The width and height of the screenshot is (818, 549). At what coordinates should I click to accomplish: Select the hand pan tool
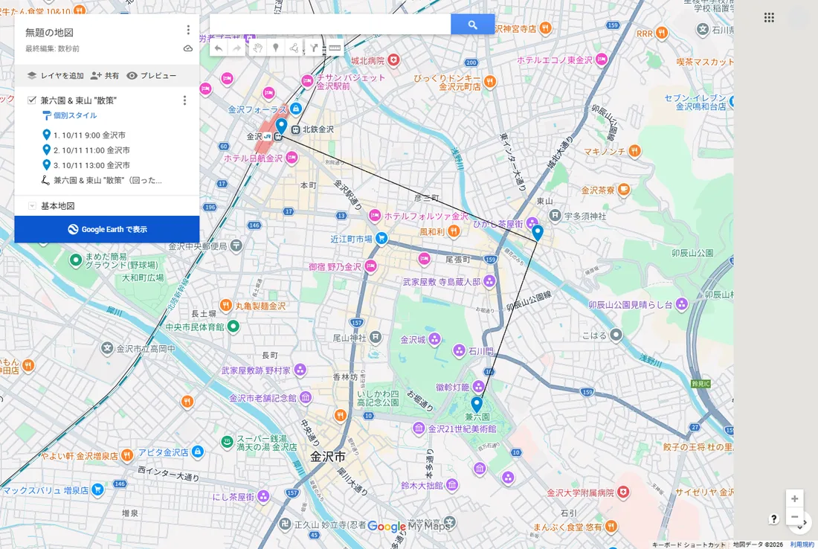click(257, 48)
